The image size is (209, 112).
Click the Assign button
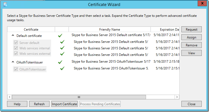click(x=191, y=37)
